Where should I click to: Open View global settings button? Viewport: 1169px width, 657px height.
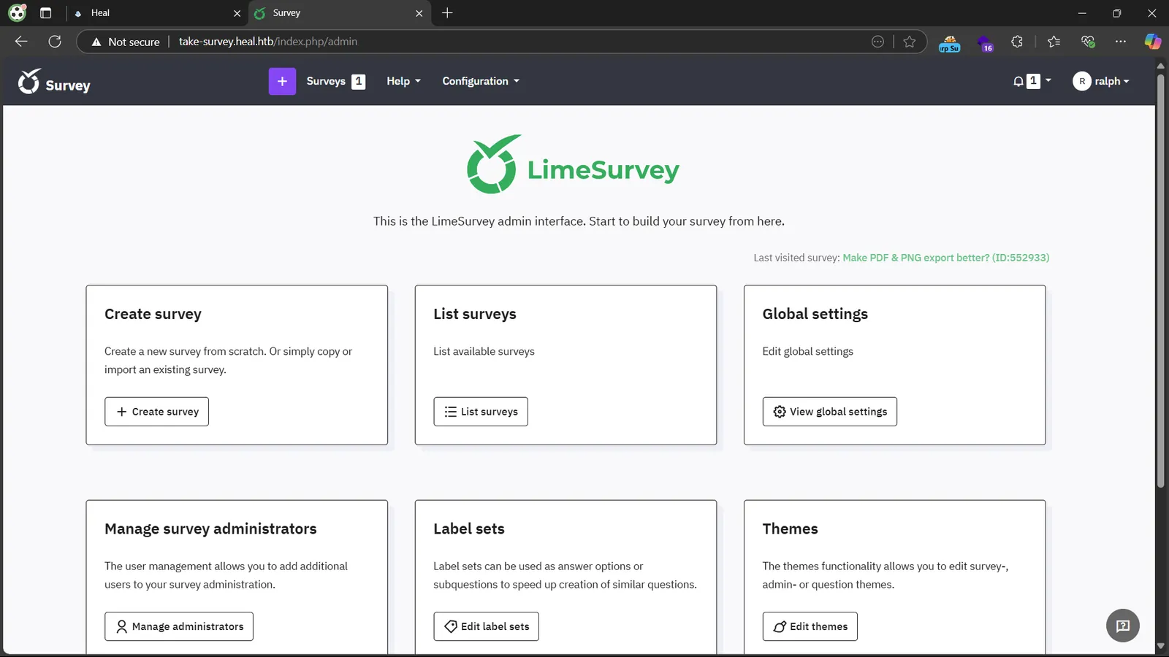(x=829, y=412)
